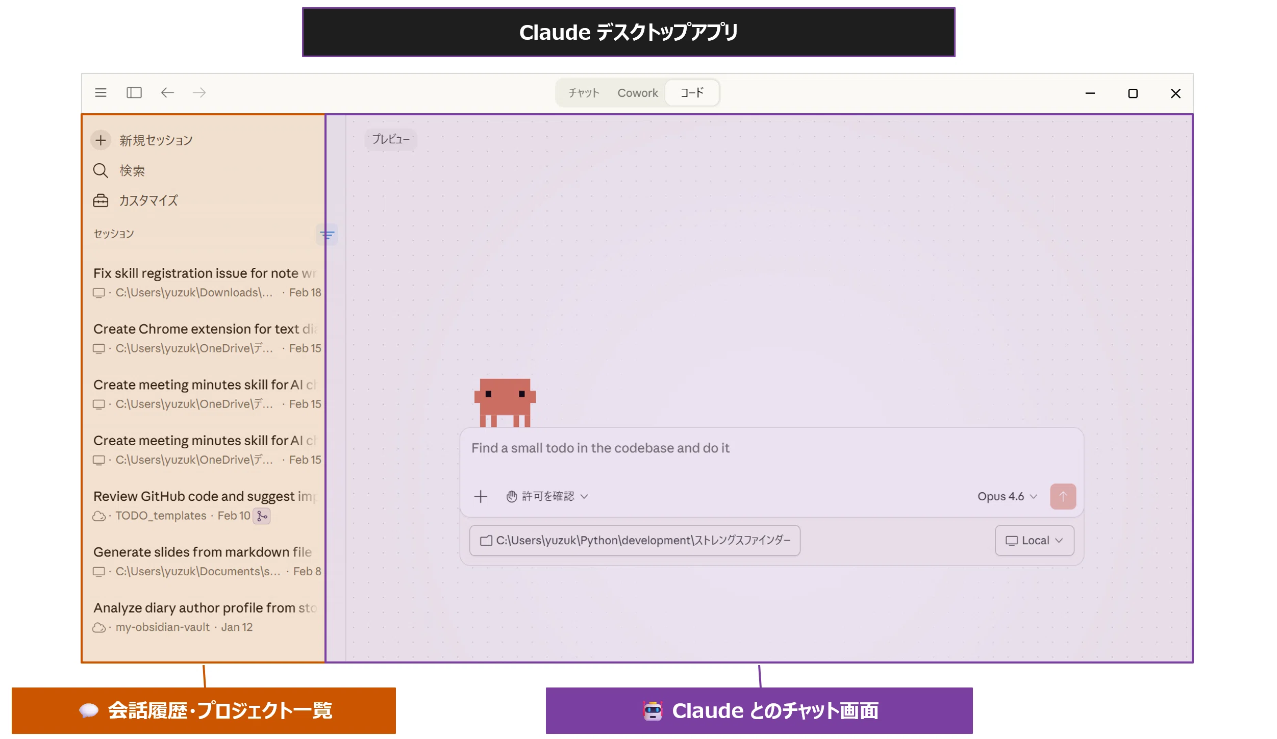Click the セッション section header
Viewport: 1277px width, 739px height.
click(114, 234)
